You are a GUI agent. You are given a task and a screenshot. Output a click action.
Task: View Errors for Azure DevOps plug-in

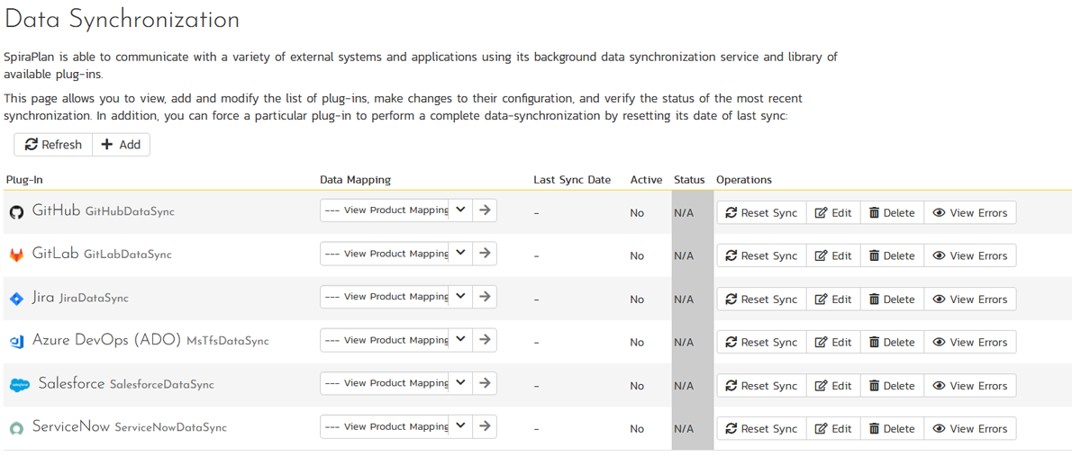[x=970, y=343]
